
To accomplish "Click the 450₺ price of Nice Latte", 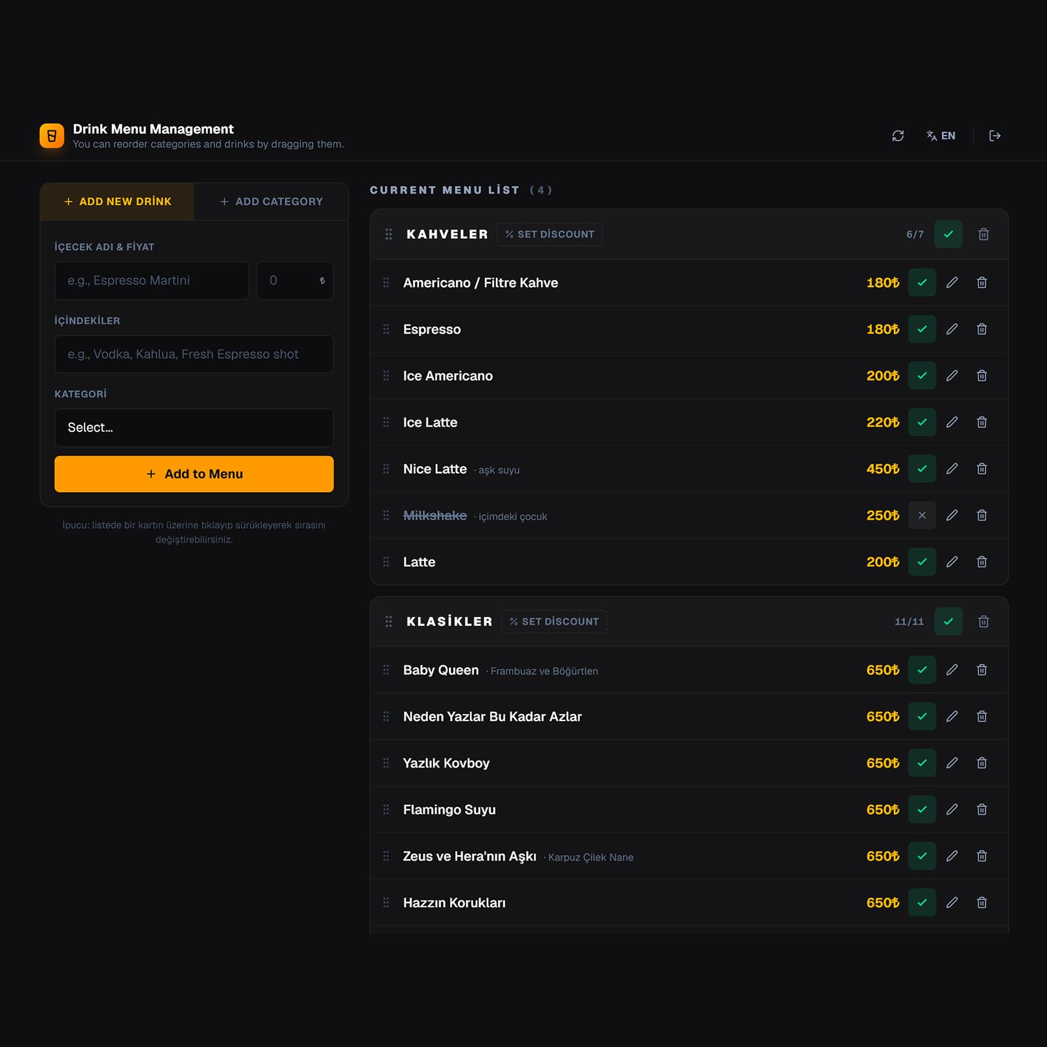I will pos(883,469).
